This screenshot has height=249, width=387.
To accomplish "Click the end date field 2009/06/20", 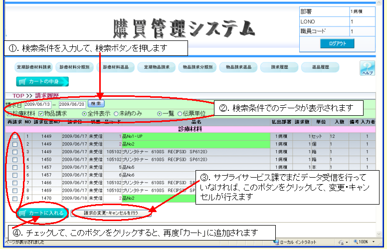I will coord(72,104).
